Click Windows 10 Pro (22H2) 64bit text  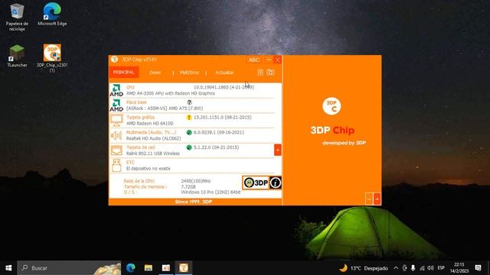pos(211,192)
